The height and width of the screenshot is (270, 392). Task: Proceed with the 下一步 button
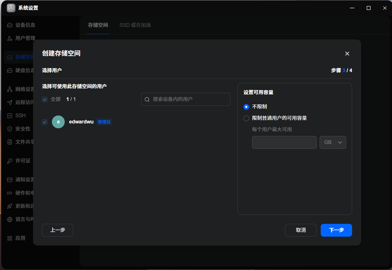click(336, 230)
